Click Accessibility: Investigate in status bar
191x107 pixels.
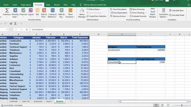coord(12,105)
